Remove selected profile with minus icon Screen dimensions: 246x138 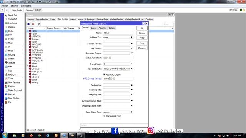point(33,24)
